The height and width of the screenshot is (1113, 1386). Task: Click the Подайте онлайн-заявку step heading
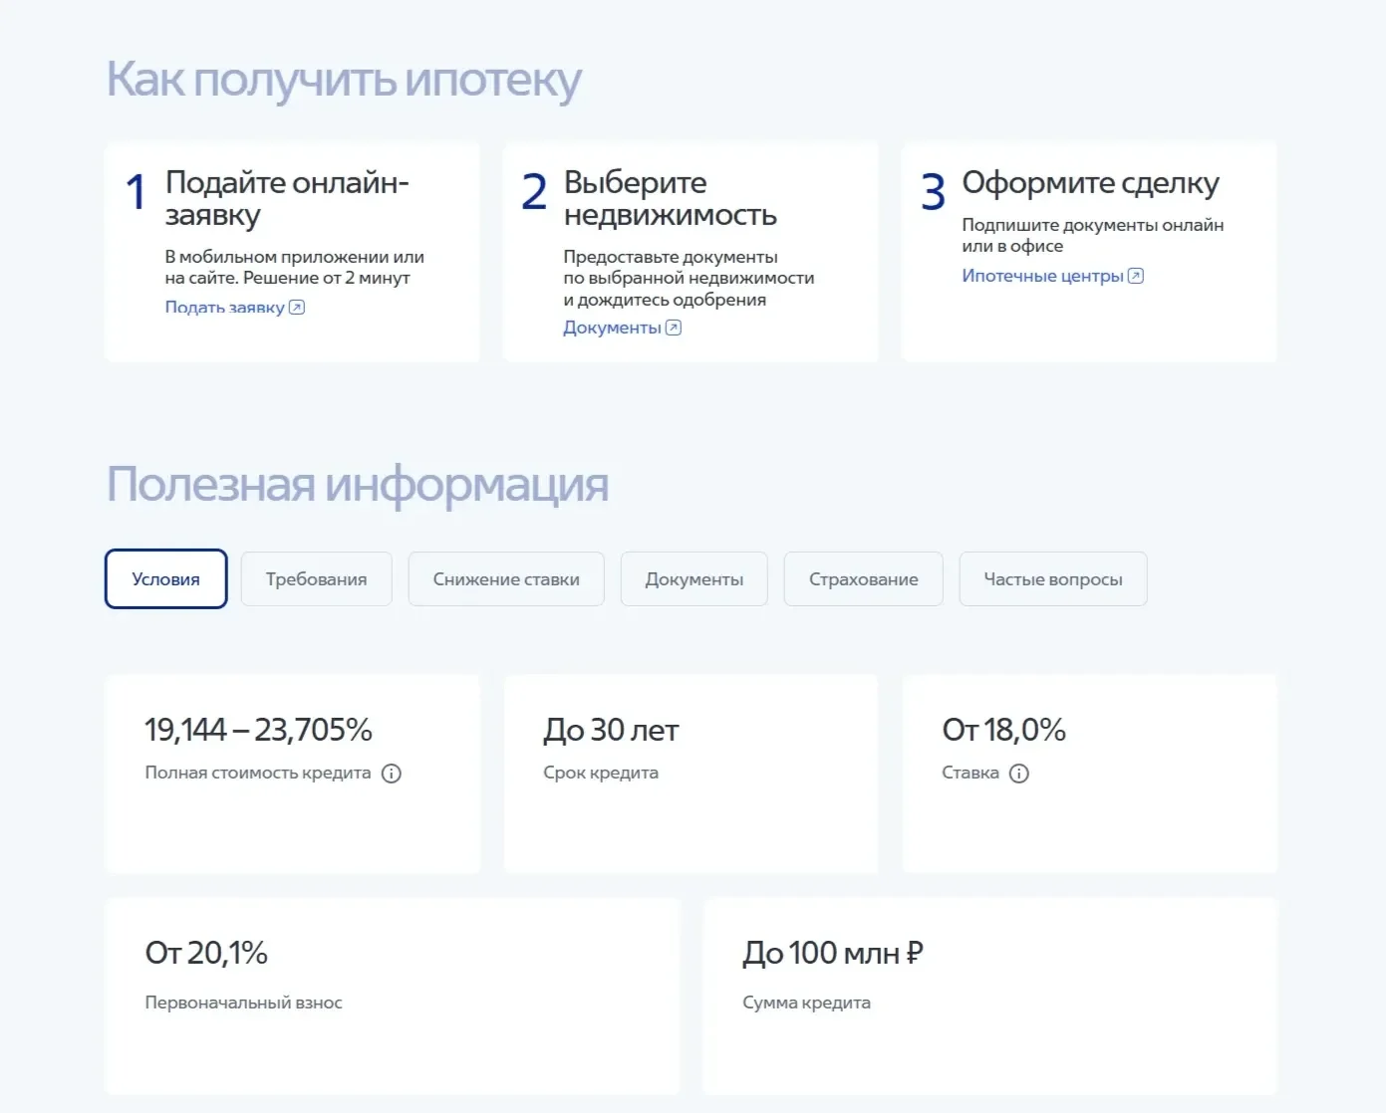[287, 198]
